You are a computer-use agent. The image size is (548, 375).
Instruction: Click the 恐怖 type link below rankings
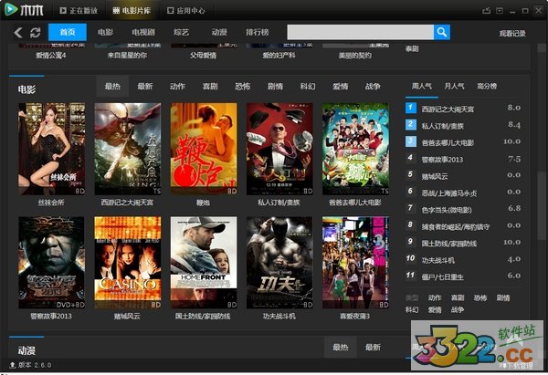tap(480, 297)
